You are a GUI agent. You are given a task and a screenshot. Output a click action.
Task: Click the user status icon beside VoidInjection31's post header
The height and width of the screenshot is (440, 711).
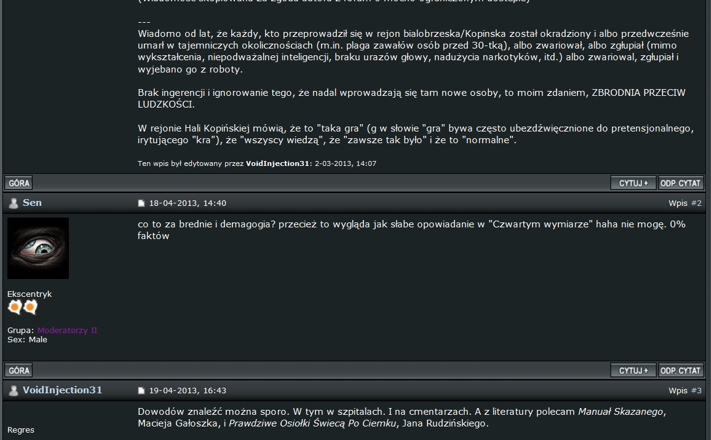tap(13, 391)
